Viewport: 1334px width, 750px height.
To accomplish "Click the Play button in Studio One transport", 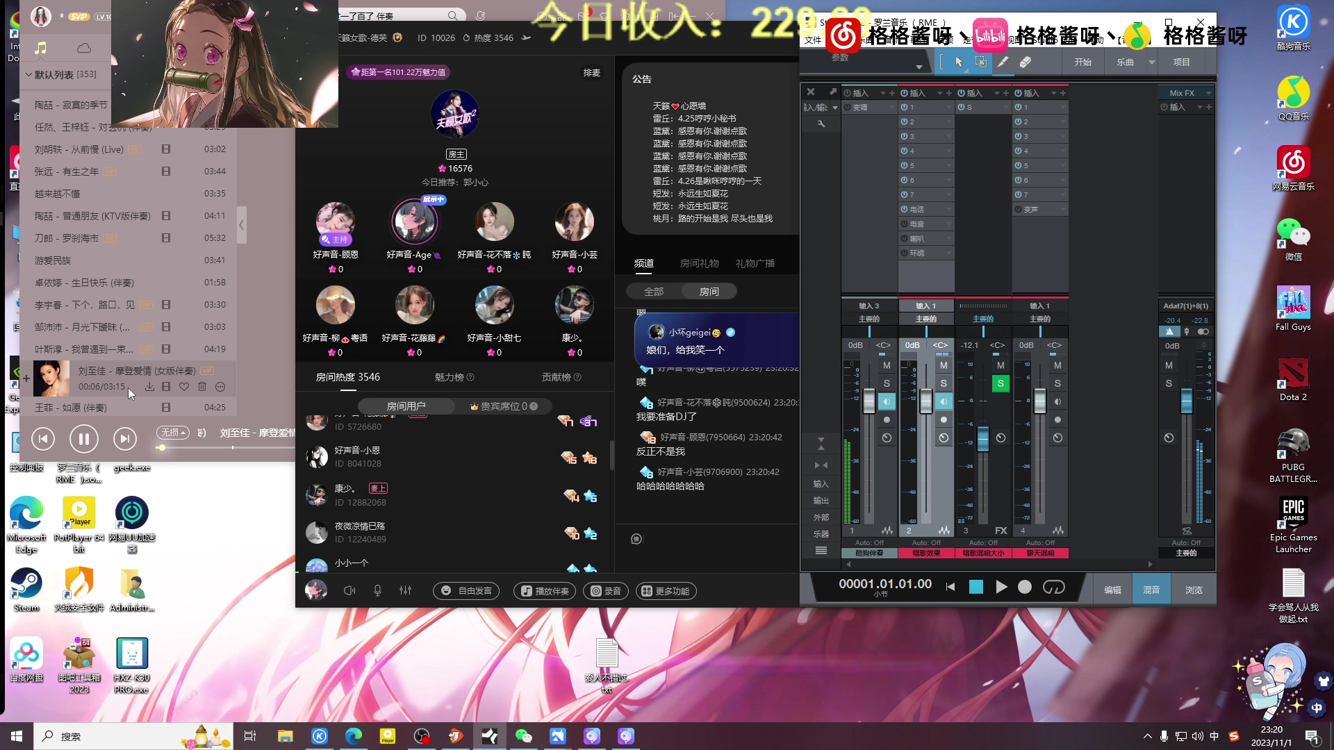I will 1001,587.
